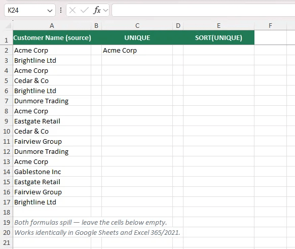This screenshot has width=295, height=249.
Task: Select cell A8 'Acme Corp'
Action: 52,111
